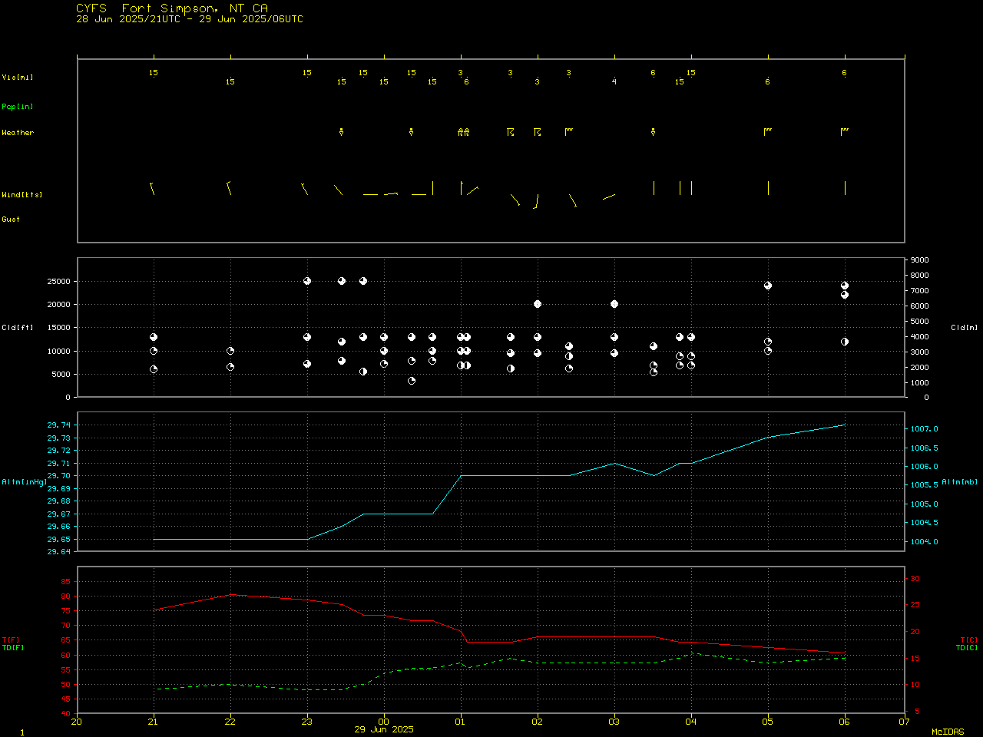Click the McIDAS label in the corner
This screenshot has width=983, height=737.
(x=948, y=732)
